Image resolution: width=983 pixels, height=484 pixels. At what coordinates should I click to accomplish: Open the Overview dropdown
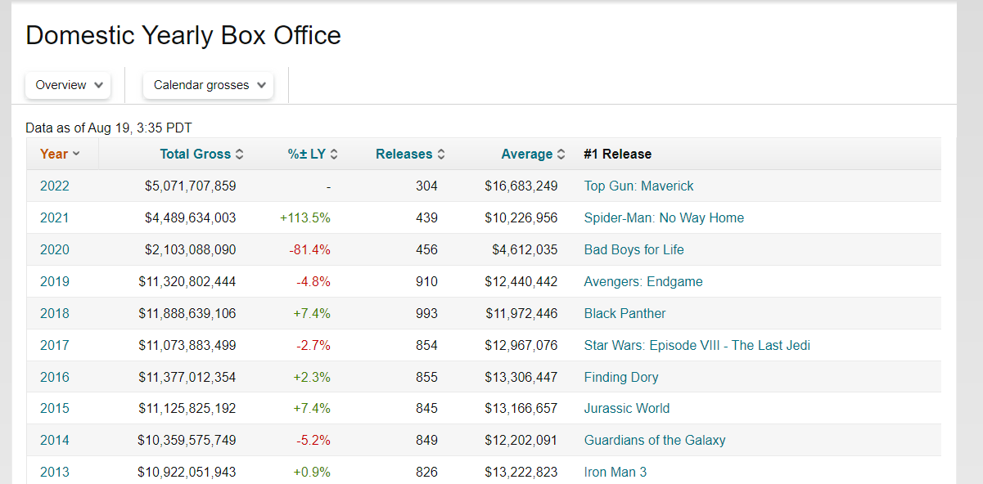[x=69, y=85]
